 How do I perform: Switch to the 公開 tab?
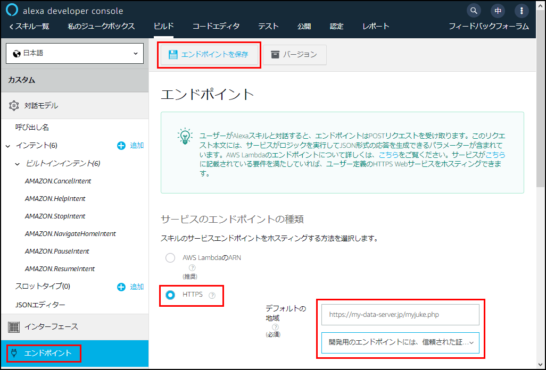(304, 27)
